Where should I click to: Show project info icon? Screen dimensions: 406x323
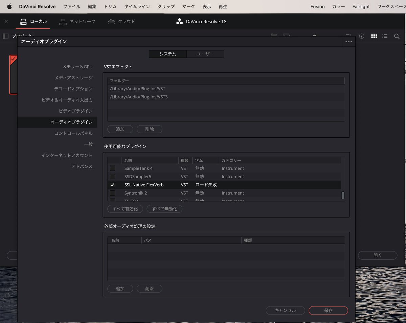pyautogui.click(x=362, y=36)
